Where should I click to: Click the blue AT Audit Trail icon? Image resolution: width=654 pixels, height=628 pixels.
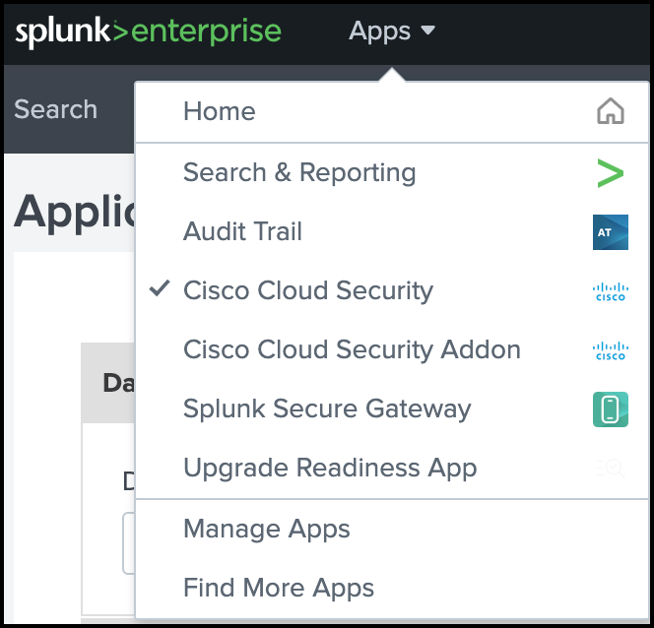click(611, 232)
